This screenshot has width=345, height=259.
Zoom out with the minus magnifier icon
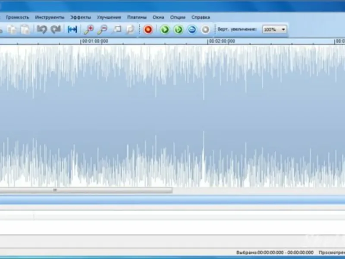(102, 29)
